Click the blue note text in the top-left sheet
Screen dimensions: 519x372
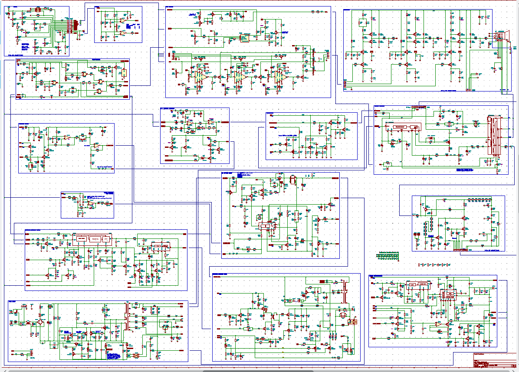[25, 47]
